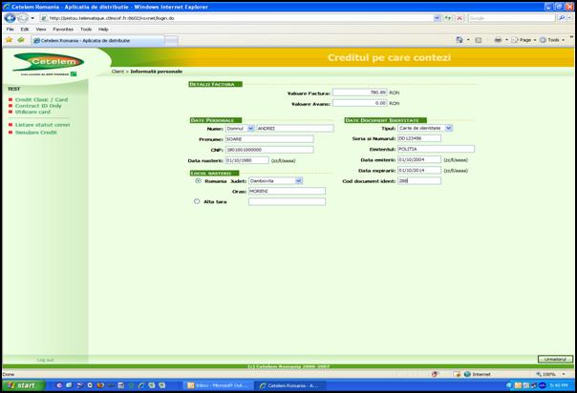Expand the Judet dropdown showing Dambovita
577x393 pixels.
coord(275,180)
